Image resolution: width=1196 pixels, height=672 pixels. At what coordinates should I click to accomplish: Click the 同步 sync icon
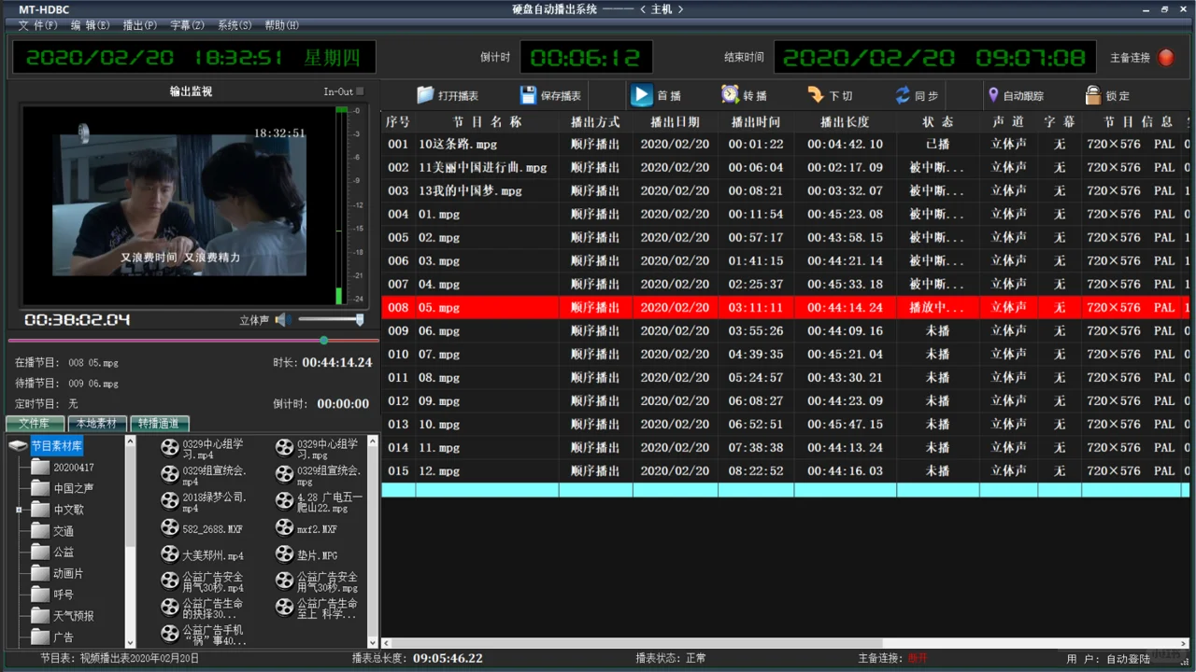point(903,95)
